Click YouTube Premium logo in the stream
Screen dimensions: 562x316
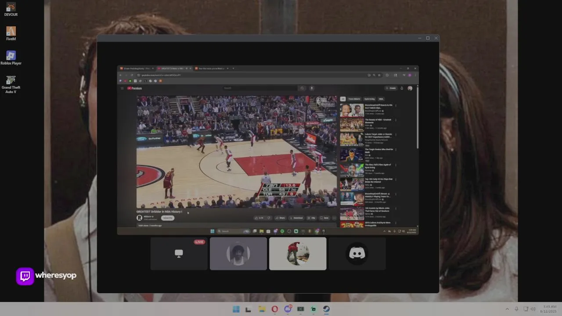135,88
